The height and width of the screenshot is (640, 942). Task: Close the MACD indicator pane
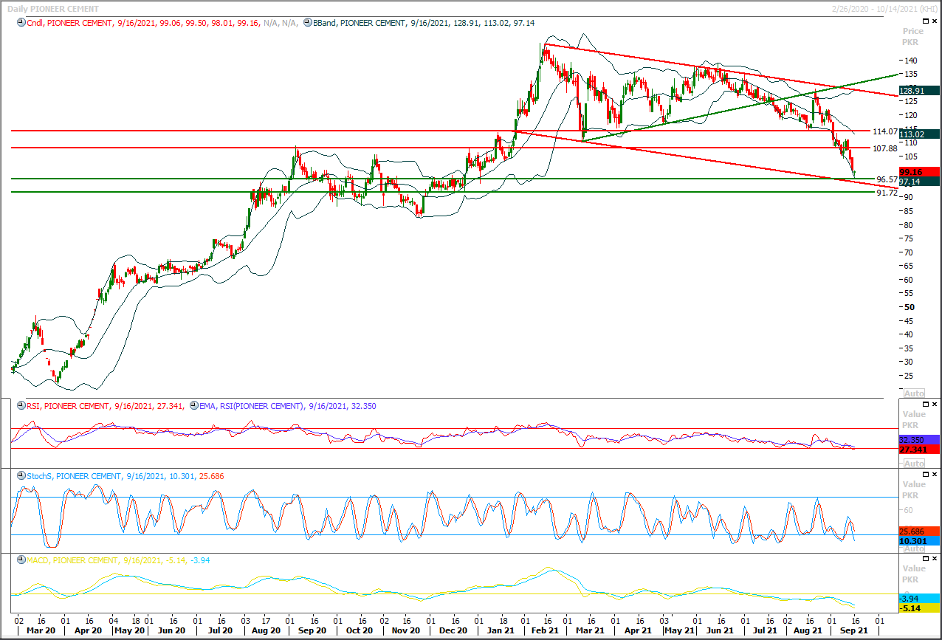tap(934, 560)
